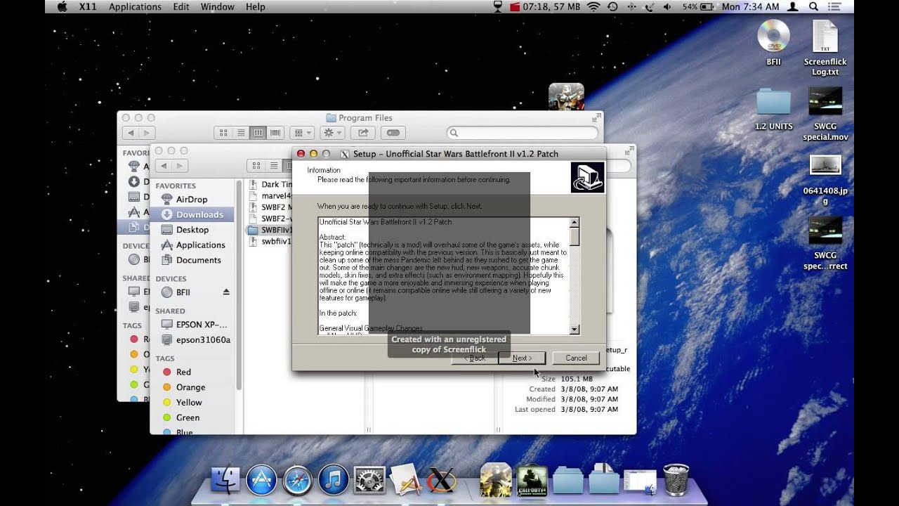
Task: Open the Call of Duty 4 Dock icon
Action: coord(532,481)
